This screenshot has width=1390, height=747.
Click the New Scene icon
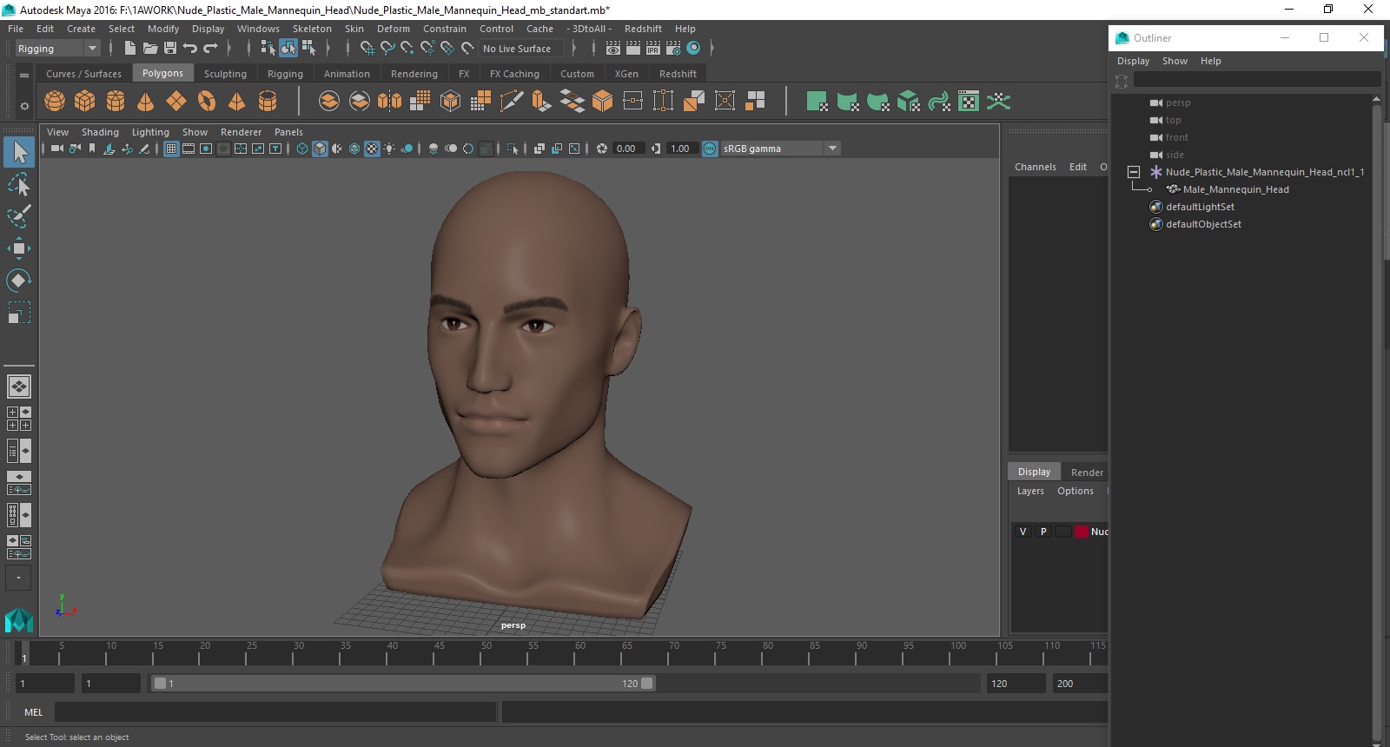coord(129,49)
